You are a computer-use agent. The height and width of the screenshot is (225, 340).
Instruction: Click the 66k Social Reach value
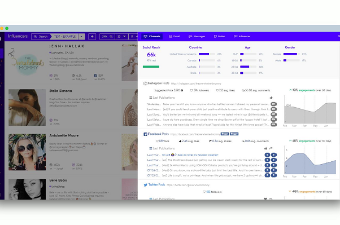point(151,55)
